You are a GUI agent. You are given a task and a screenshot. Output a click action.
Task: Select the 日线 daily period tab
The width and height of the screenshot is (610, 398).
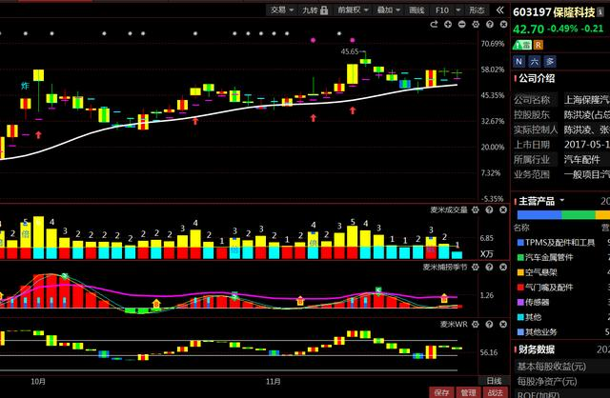(x=494, y=381)
